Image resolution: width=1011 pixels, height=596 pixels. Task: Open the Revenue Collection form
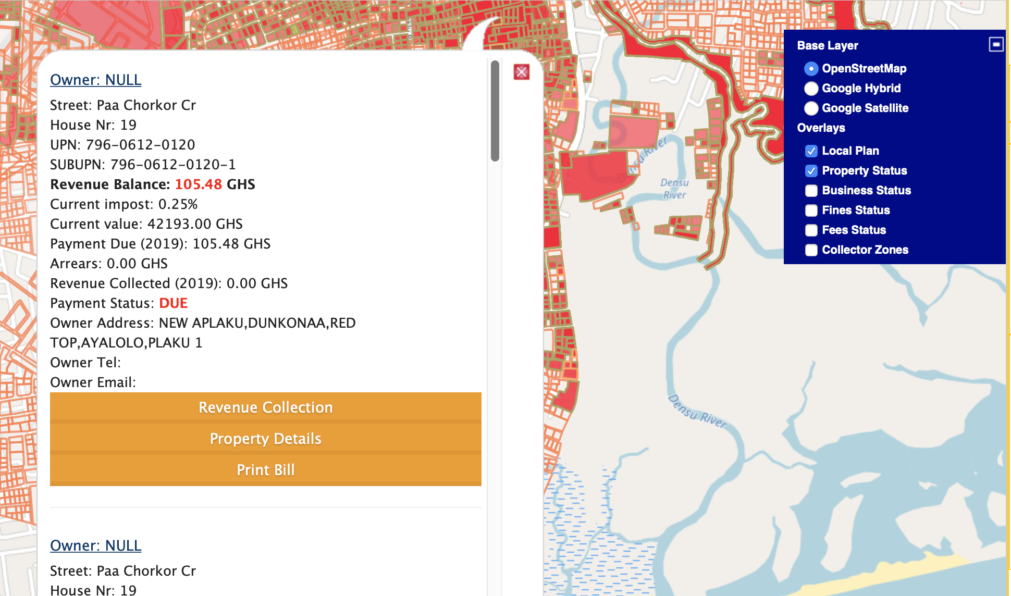point(265,407)
